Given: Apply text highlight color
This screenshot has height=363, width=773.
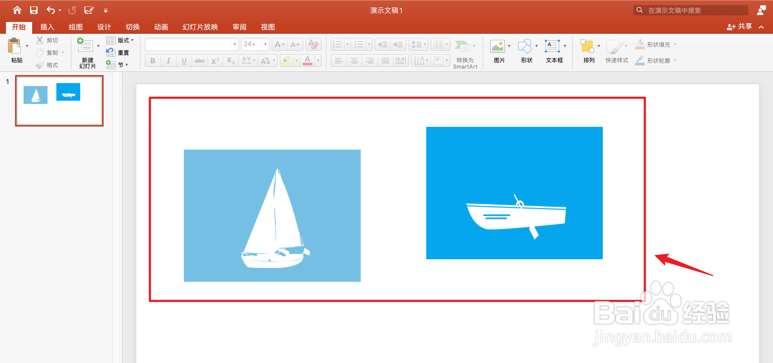Looking at the screenshot, I should 286,61.
